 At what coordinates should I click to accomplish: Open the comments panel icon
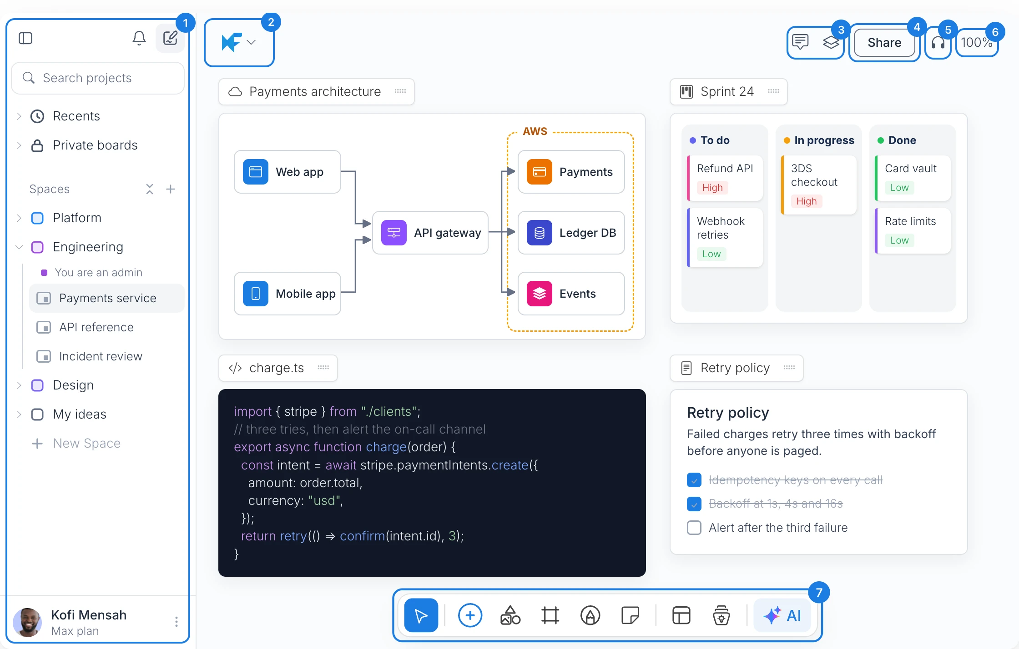click(x=800, y=42)
